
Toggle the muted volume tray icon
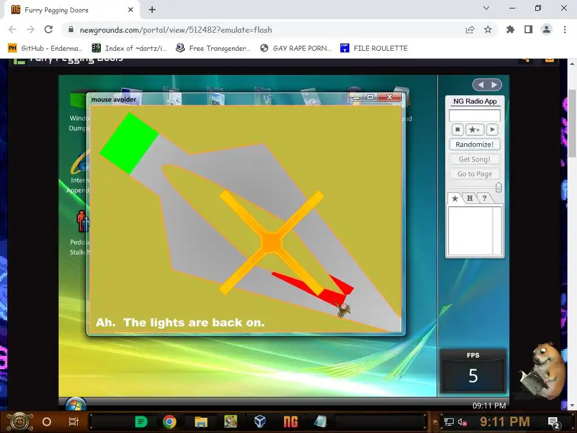tap(462, 422)
